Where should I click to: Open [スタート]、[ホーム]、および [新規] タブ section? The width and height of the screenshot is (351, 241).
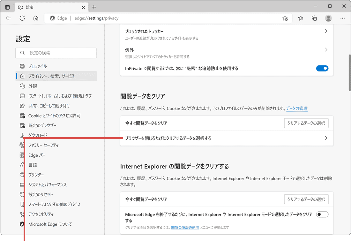[x=56, y=96]
